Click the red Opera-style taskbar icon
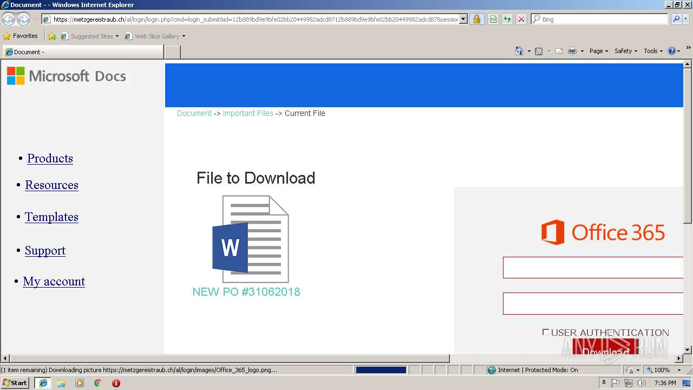The width and height of the screenshot is (693, 390). 116,383
